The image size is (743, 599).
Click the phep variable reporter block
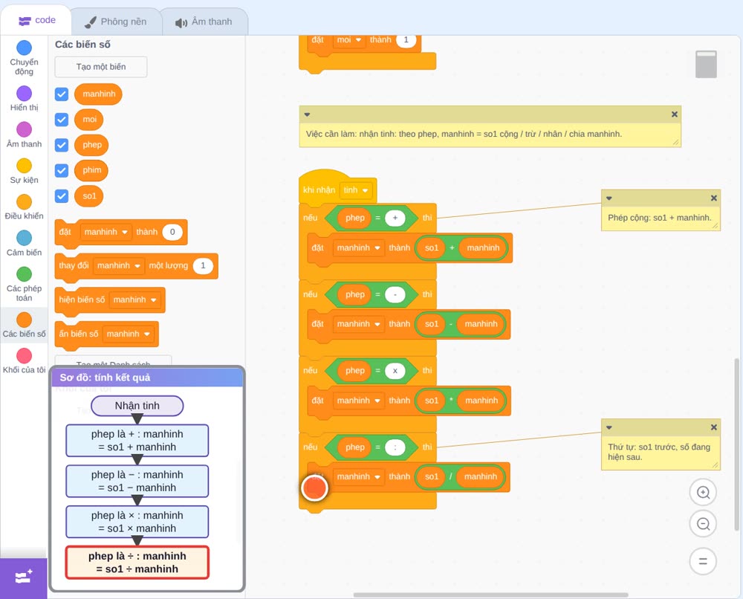[x=91, y=145]
